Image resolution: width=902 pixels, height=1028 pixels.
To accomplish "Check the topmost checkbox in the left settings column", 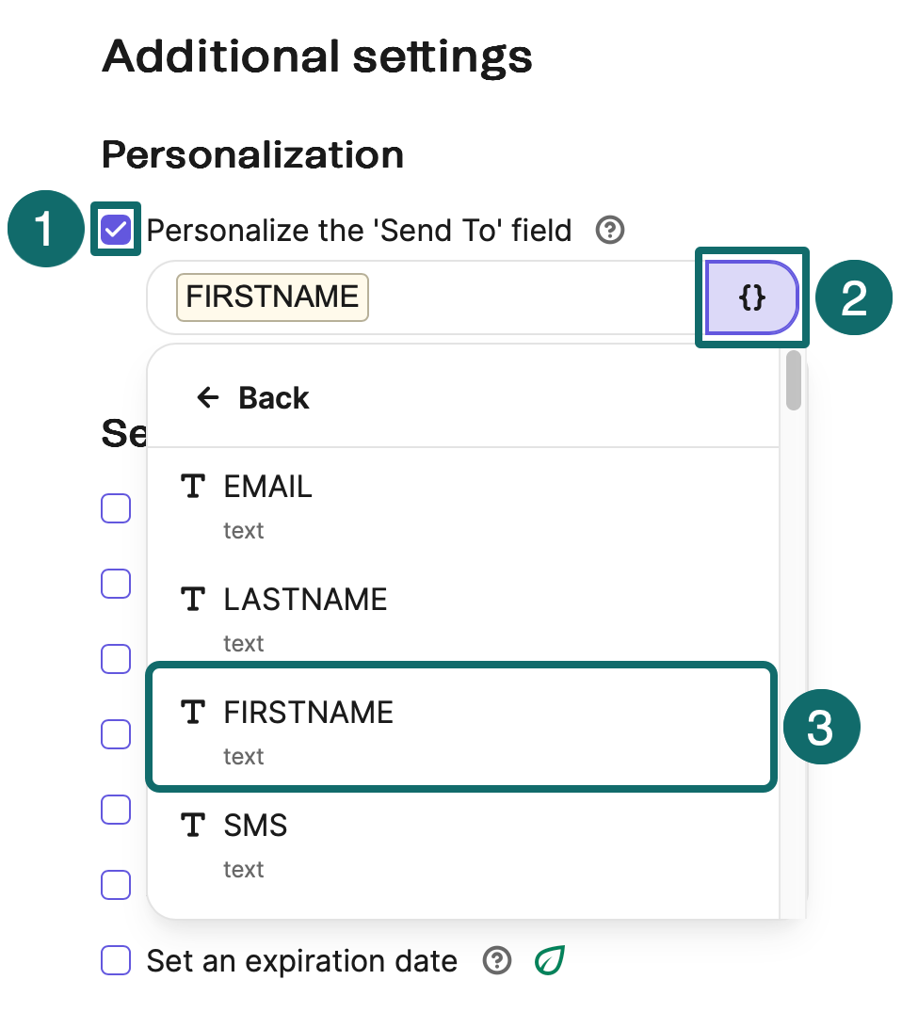I will (115, 507).
